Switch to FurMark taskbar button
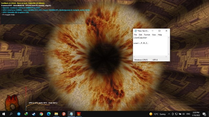This screenshot has width=209, height=117. (x=79, y=114)
